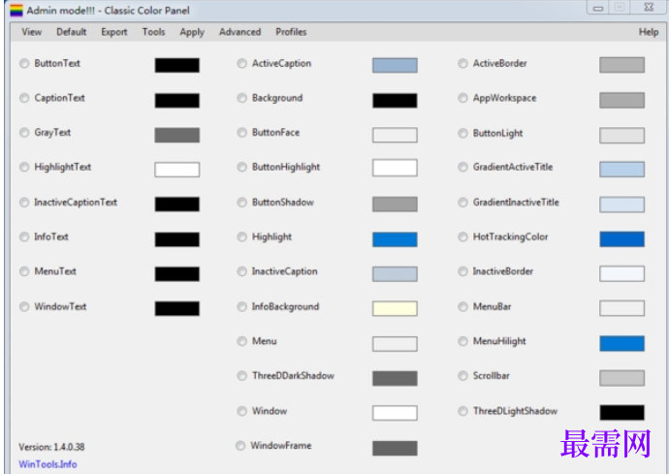Click the InfoText color swatch
Image resolution: width=669 pixels, height=474 pixels.
pos(177,239)
